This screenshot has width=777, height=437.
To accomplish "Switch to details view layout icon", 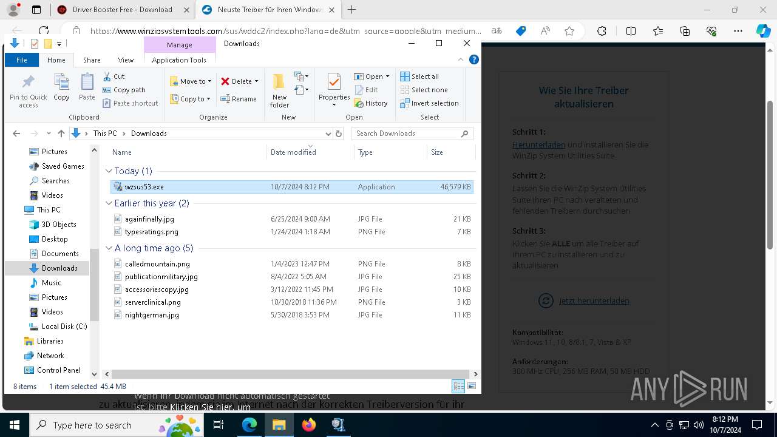I will pos(458,386).
